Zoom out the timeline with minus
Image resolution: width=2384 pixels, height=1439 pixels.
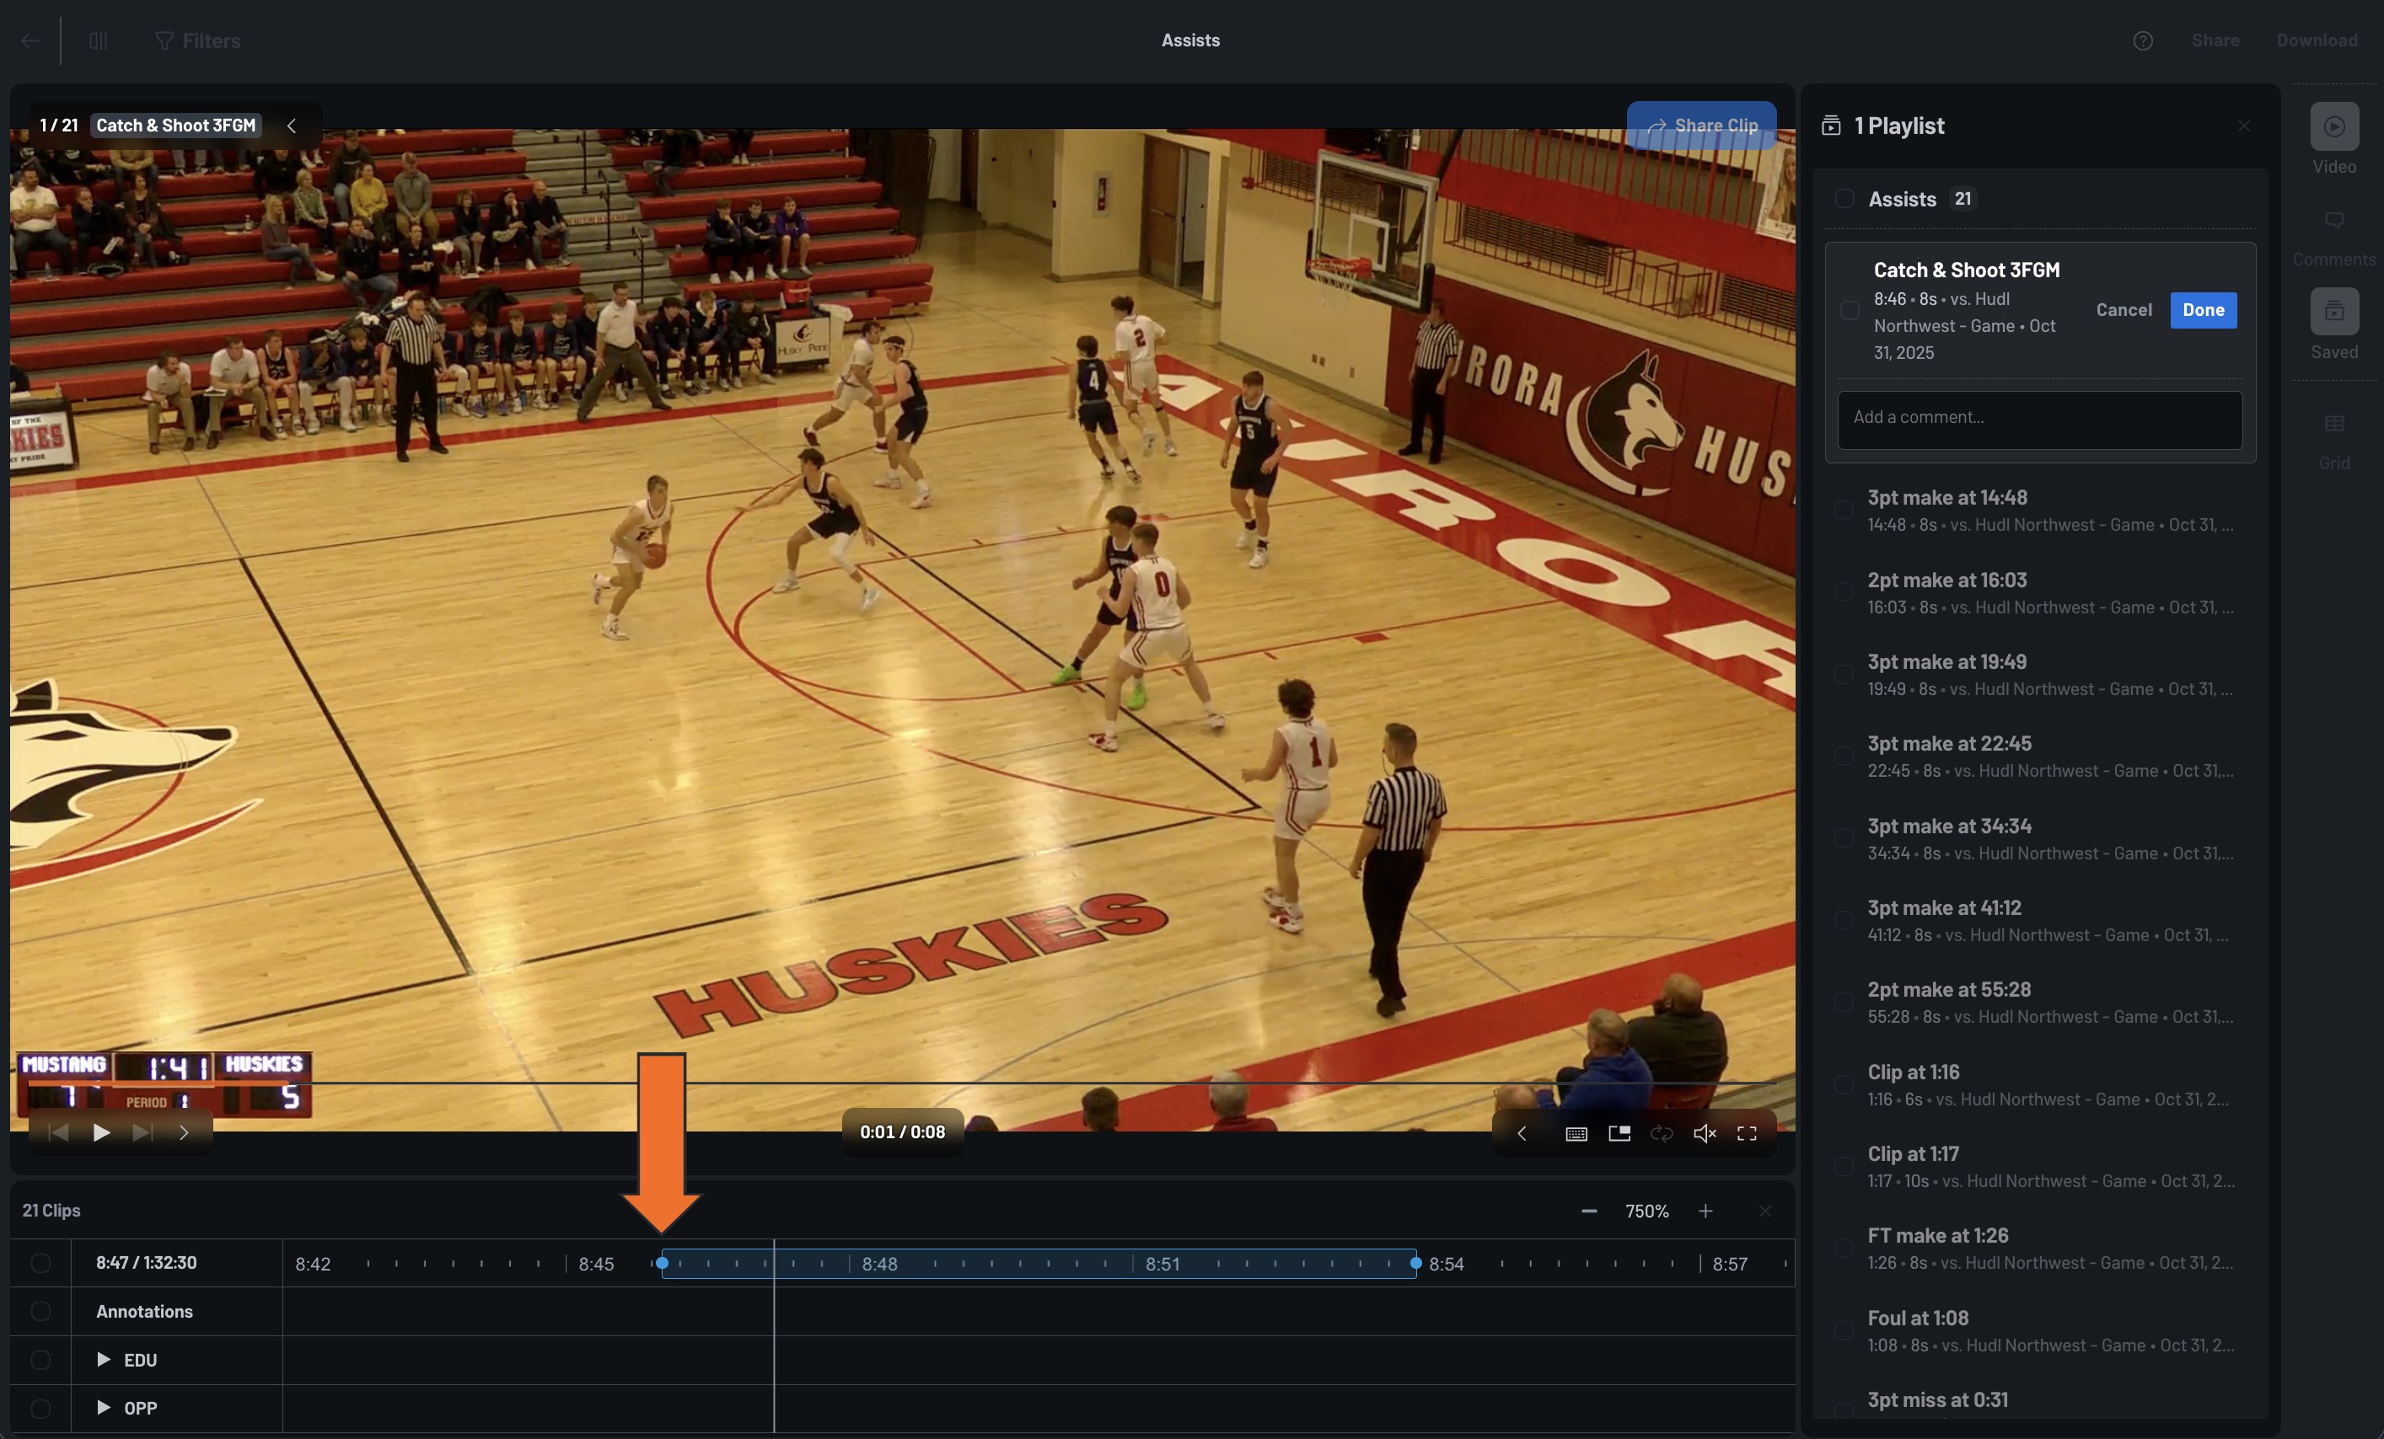[x=1589, y=1211]
